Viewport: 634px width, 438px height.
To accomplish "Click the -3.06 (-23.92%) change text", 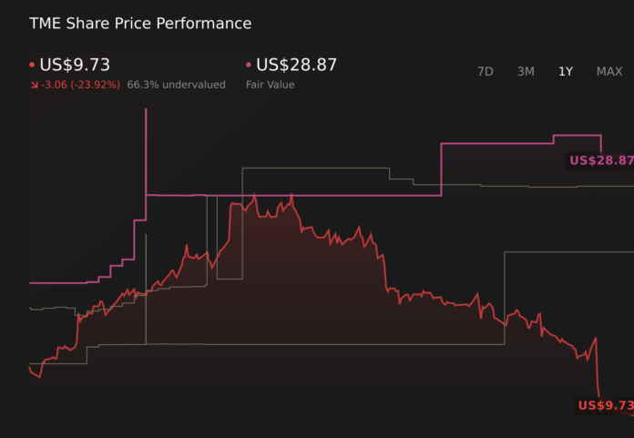I will click(83, 85).
